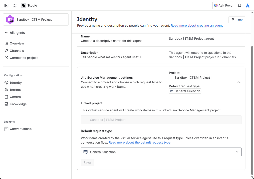Open the General Question request type dropdown
Image resolution: width=254 pixels, height=179 pixels.
coord(161,152)
